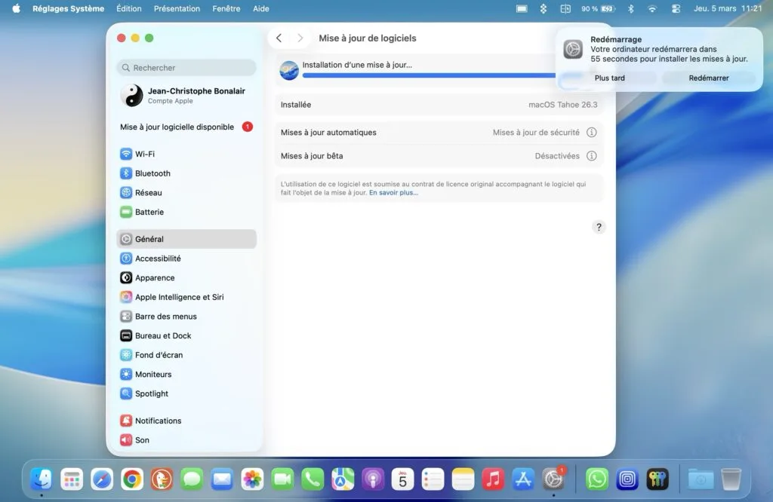Open WhatsApp from the Dock
Screen dimensions: 773x502
pos(596,479)
